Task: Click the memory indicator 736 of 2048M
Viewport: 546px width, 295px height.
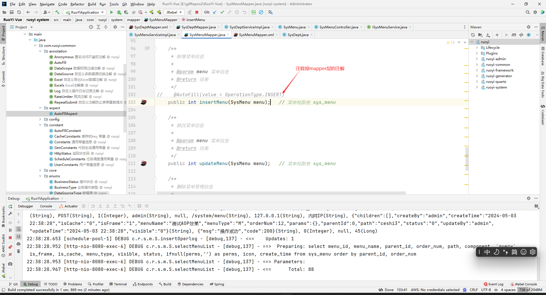Action: pyautogui.click(x=530, y=290)
